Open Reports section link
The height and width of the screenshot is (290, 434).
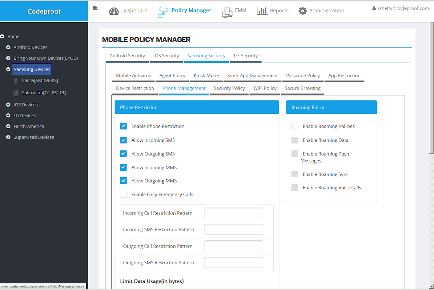pyautogui.click(x=279, y=11)
